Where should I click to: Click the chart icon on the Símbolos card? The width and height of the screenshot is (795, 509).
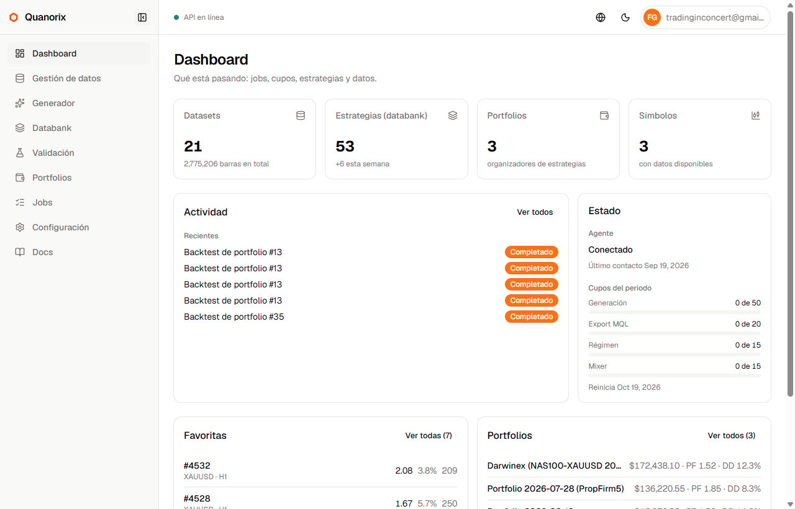(756, 115)
